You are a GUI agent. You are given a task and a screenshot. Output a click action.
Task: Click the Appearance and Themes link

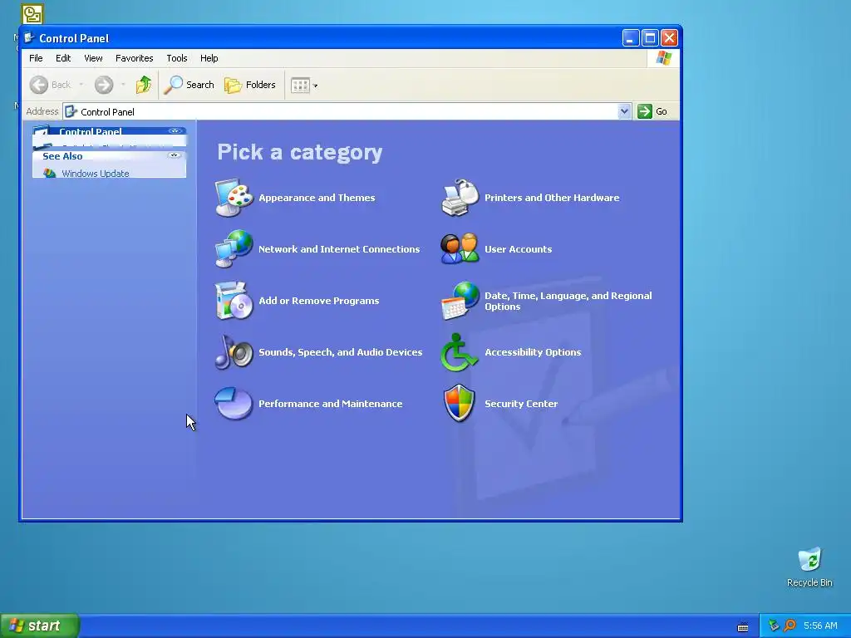(x=317, y=198)
